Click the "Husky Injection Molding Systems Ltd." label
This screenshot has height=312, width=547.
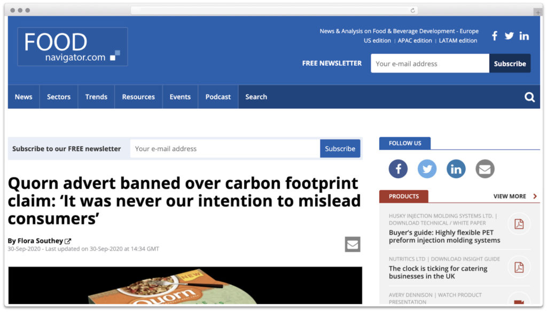(x=441, y=216)
